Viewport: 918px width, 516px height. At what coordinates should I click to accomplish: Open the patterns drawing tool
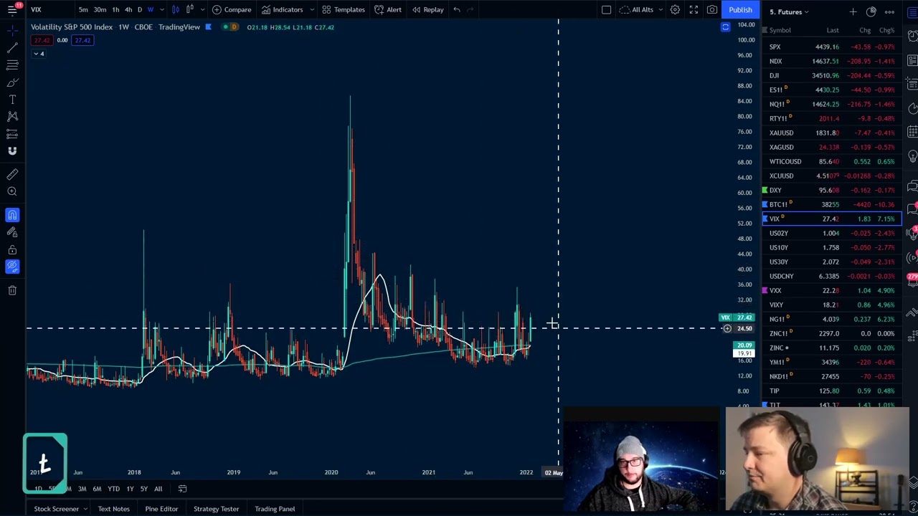(x=12, y=117)
